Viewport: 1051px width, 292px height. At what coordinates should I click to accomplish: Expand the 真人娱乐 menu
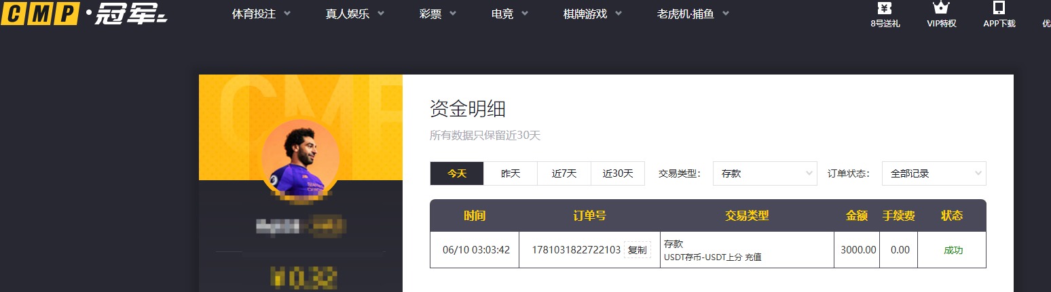pyautogui.click(x=355, y=14)
